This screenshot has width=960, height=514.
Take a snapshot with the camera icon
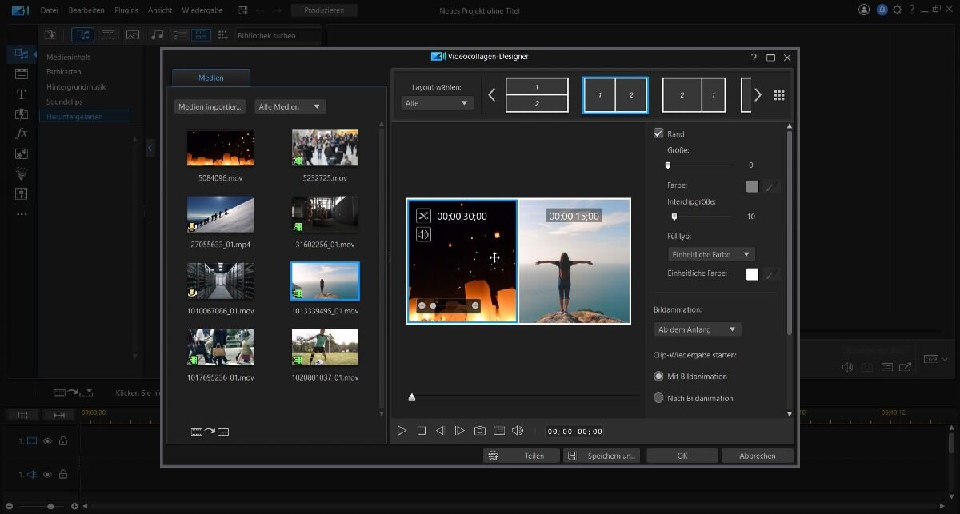click(479, 431)
